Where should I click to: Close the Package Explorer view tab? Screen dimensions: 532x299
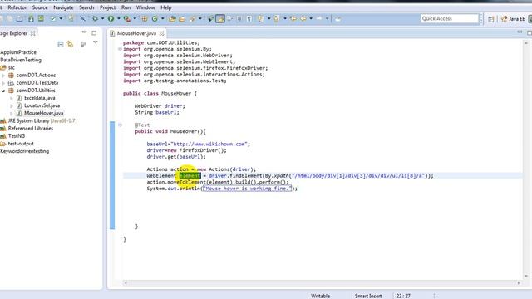point(33,33)
